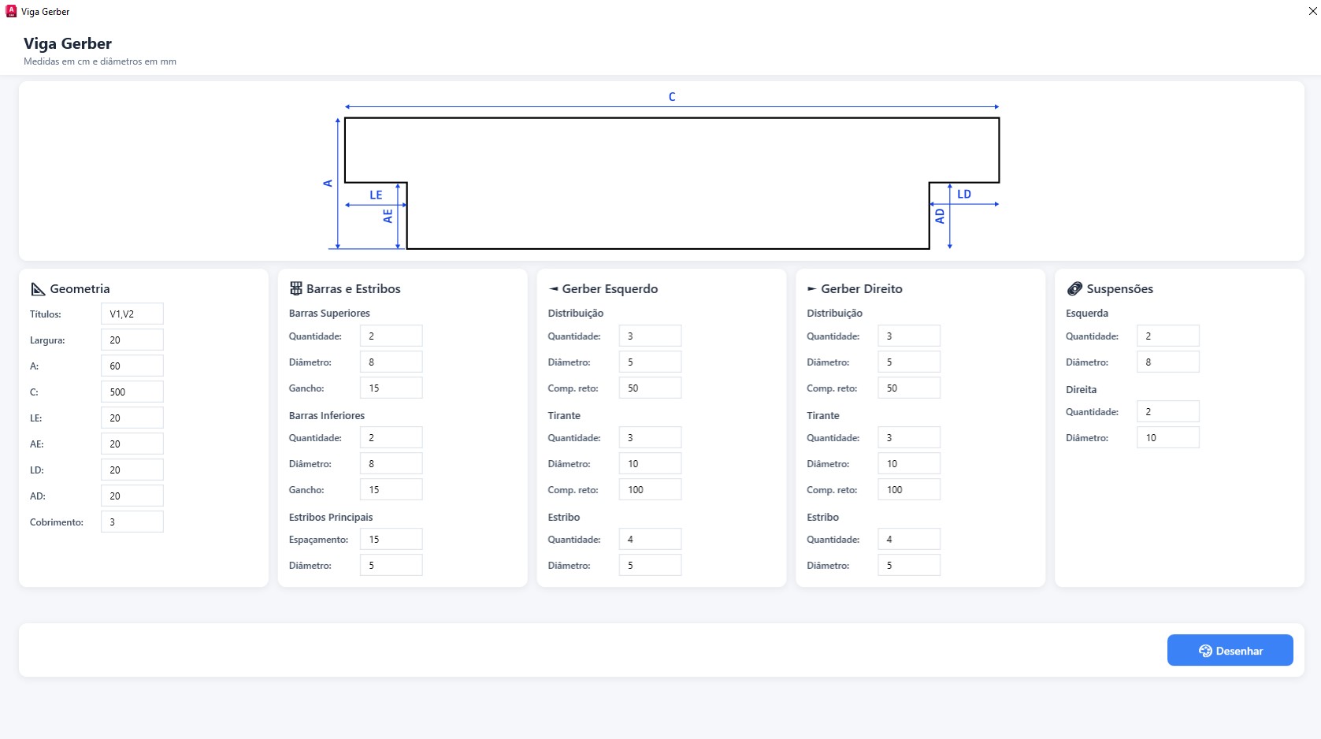
Task: Click Suspensões Direita Diâmetro field
Action: [1167, 437]
